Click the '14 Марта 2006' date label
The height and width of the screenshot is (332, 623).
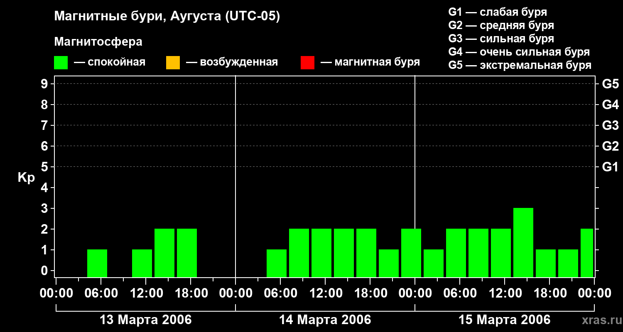325,320
